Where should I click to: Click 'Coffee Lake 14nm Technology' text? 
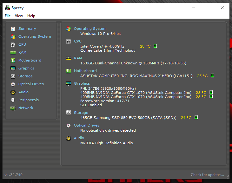[x=108, y=50]
